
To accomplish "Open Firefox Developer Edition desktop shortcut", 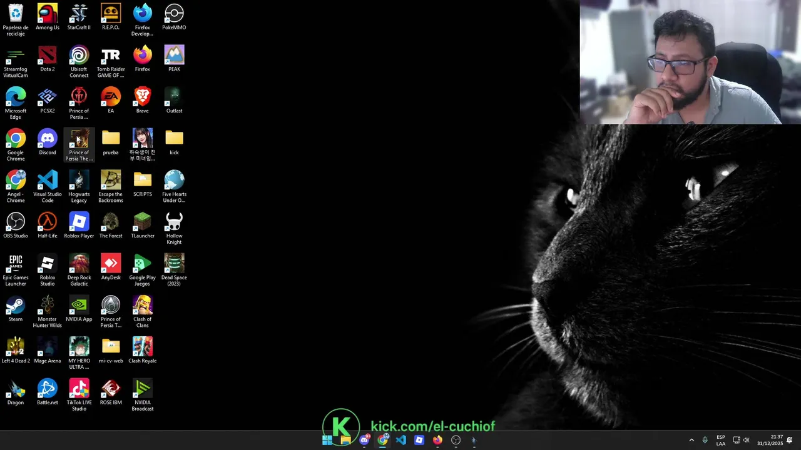I will tap(143, 20).
